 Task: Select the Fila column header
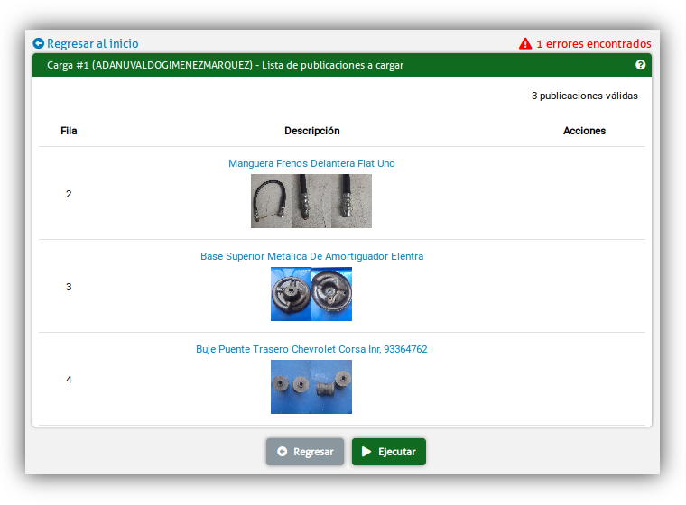[x=69, y=131]
